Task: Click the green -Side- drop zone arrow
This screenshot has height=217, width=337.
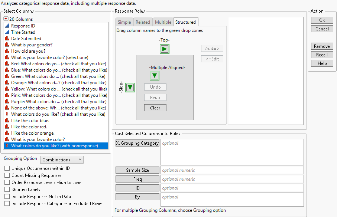Action: click(130, 87)
